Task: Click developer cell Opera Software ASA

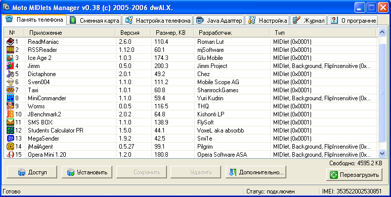Action: [x=222, y=155]
